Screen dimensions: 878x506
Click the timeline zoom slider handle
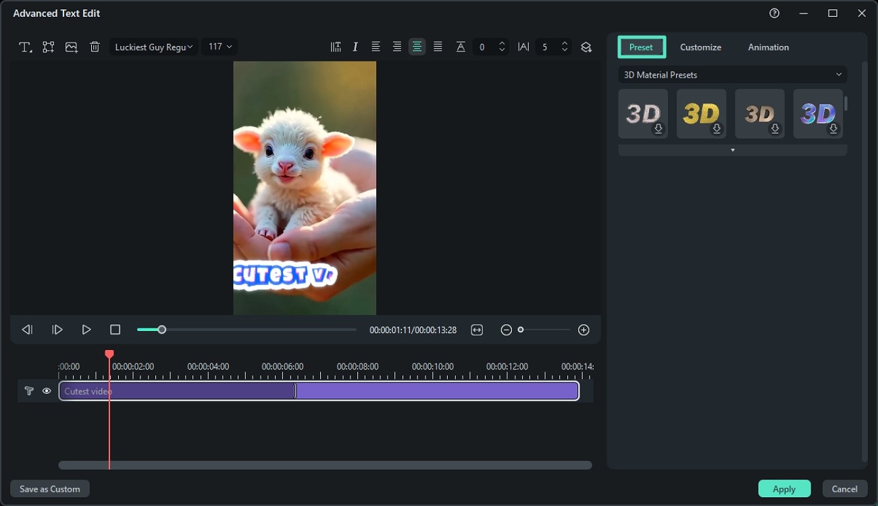(521, 330)
